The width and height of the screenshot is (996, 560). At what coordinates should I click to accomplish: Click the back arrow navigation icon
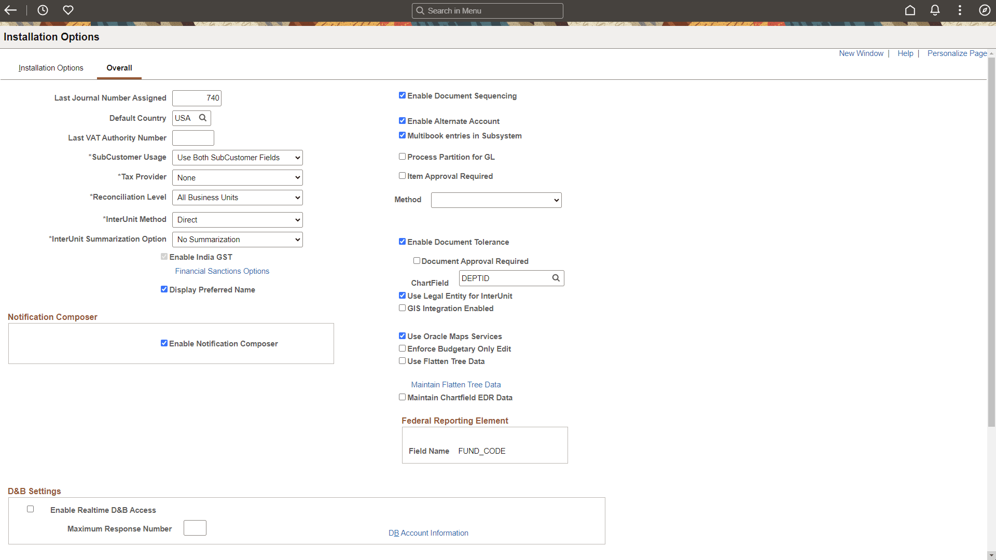coord(10,10)
